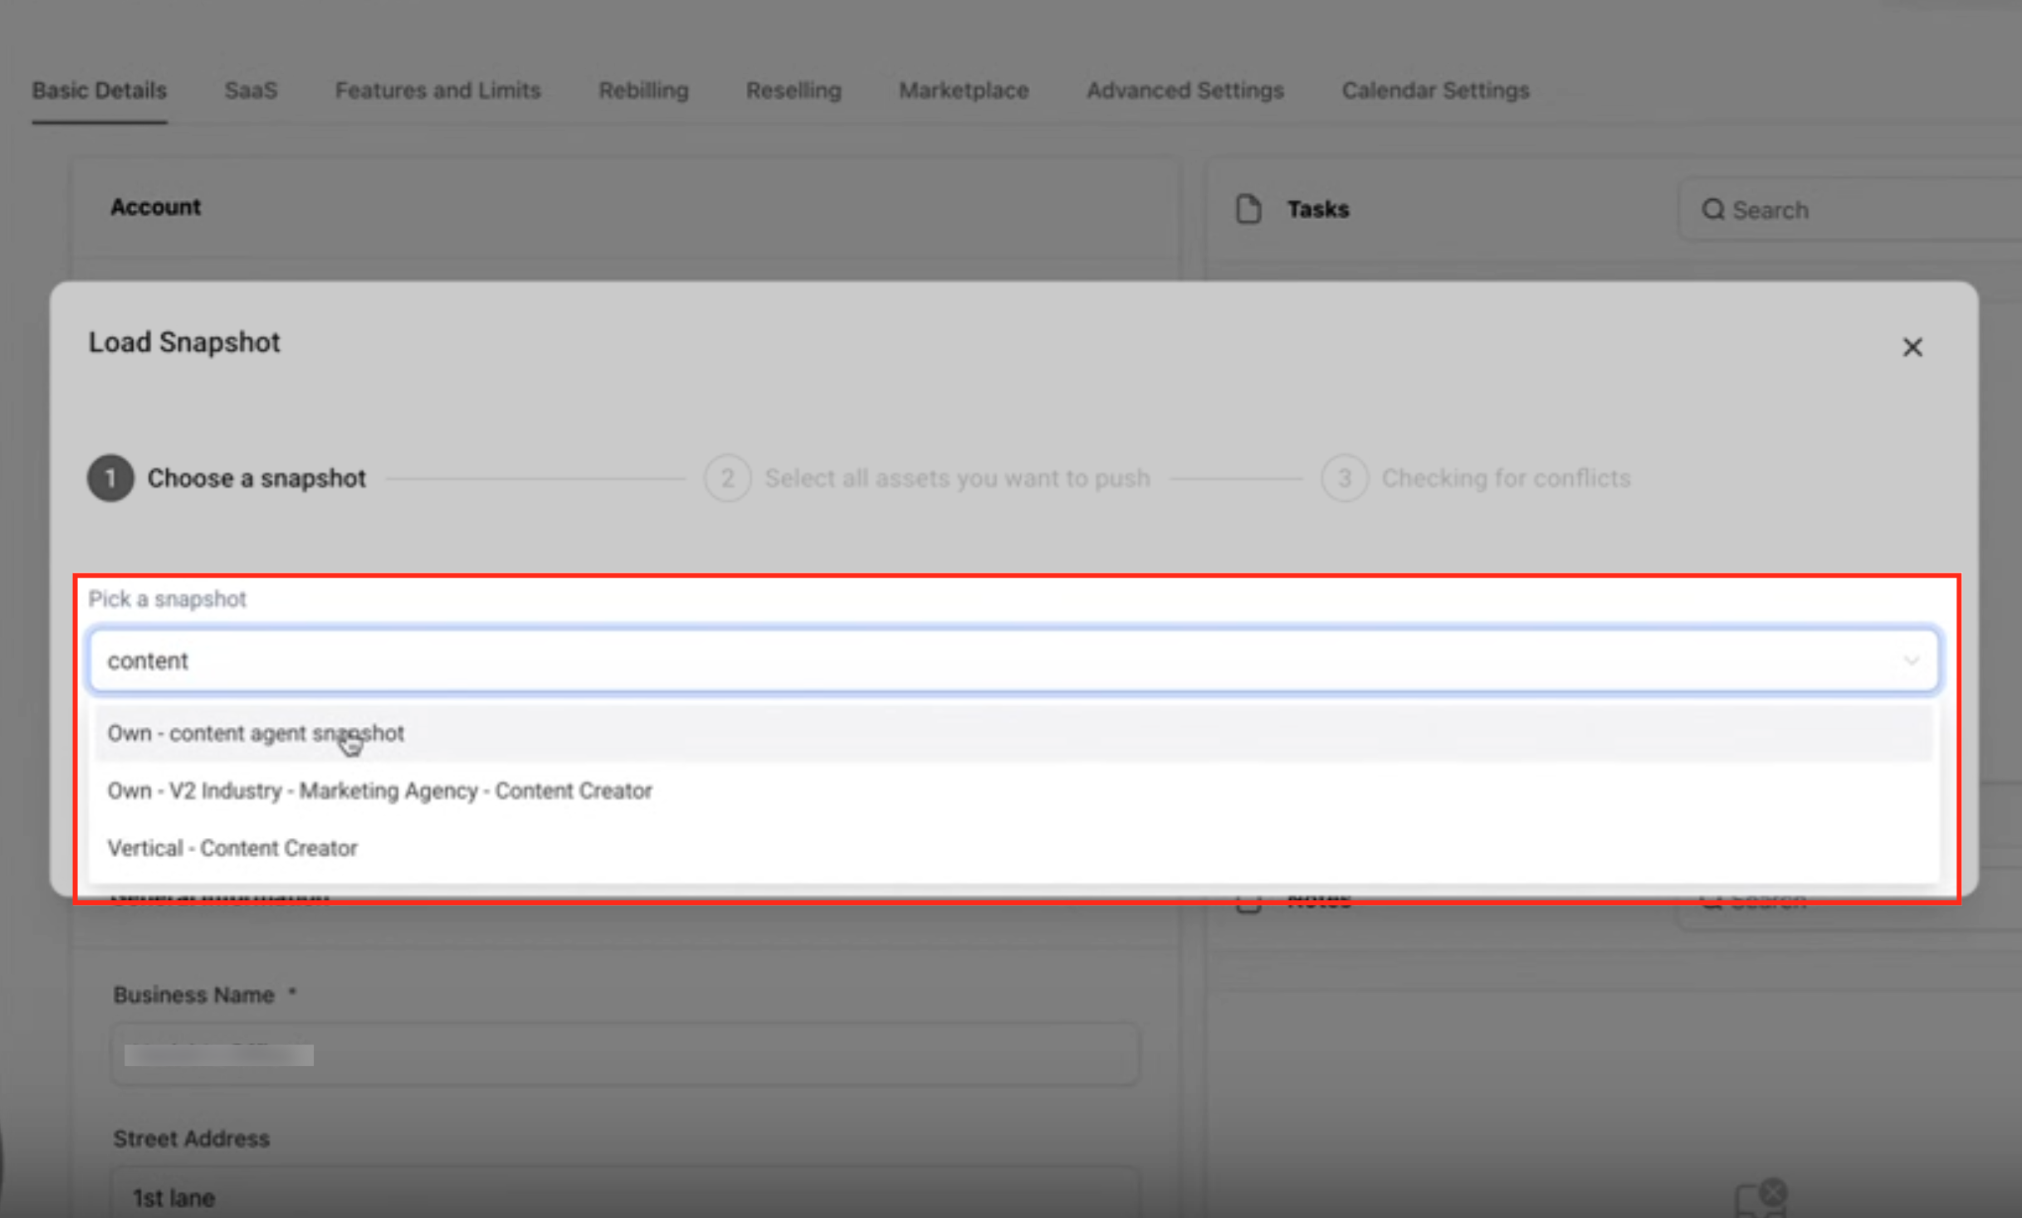Open the Rebilling tab

tap(643, 90)
